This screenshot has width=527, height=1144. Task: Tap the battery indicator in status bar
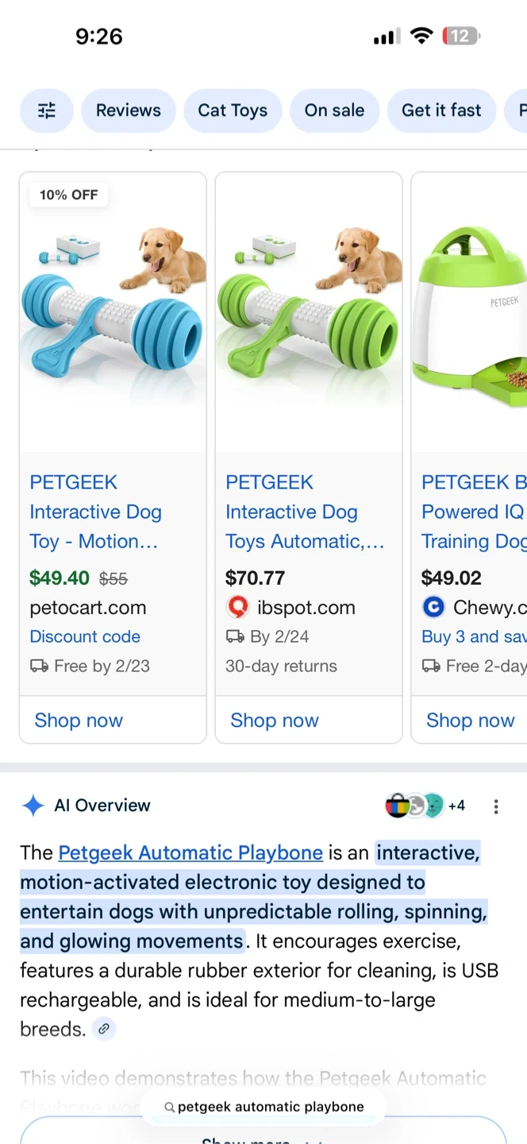[x=461, y=36]
